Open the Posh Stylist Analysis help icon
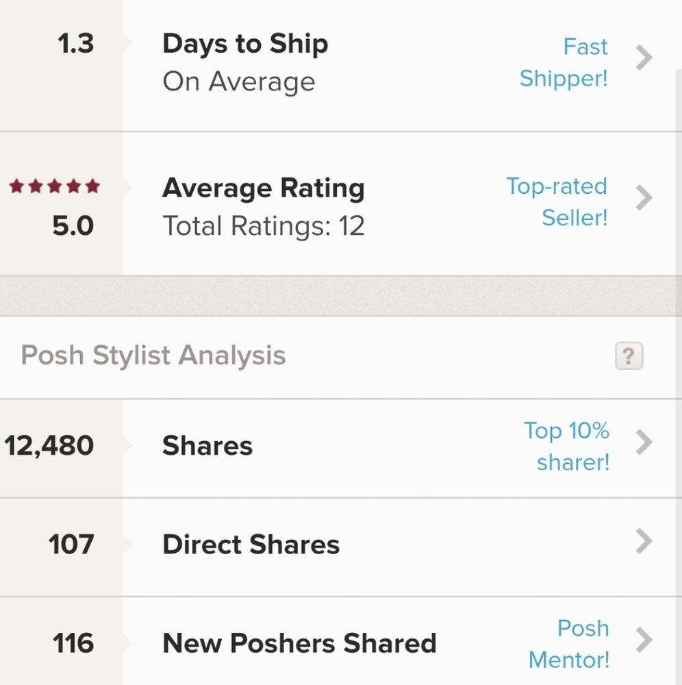Image resolution: width=682 pixels, height=685 pixels. tap(629, 356)
